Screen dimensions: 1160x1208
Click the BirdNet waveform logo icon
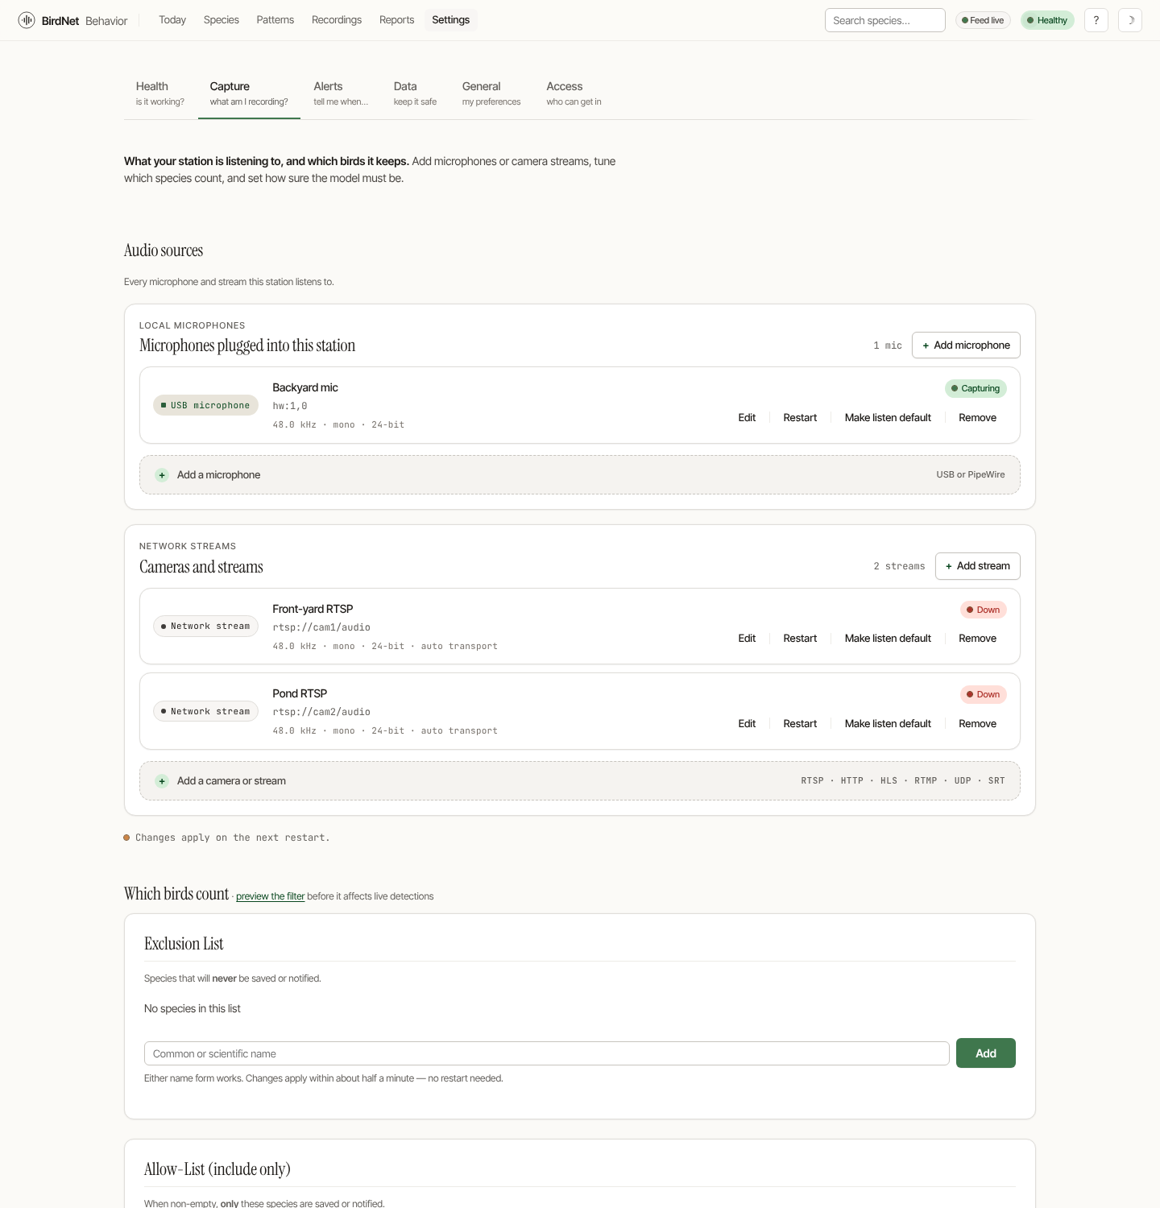point(27,20)
